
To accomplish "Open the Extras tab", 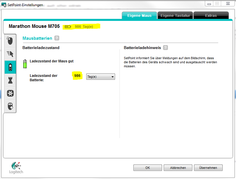I will click(x=211, y=15).
